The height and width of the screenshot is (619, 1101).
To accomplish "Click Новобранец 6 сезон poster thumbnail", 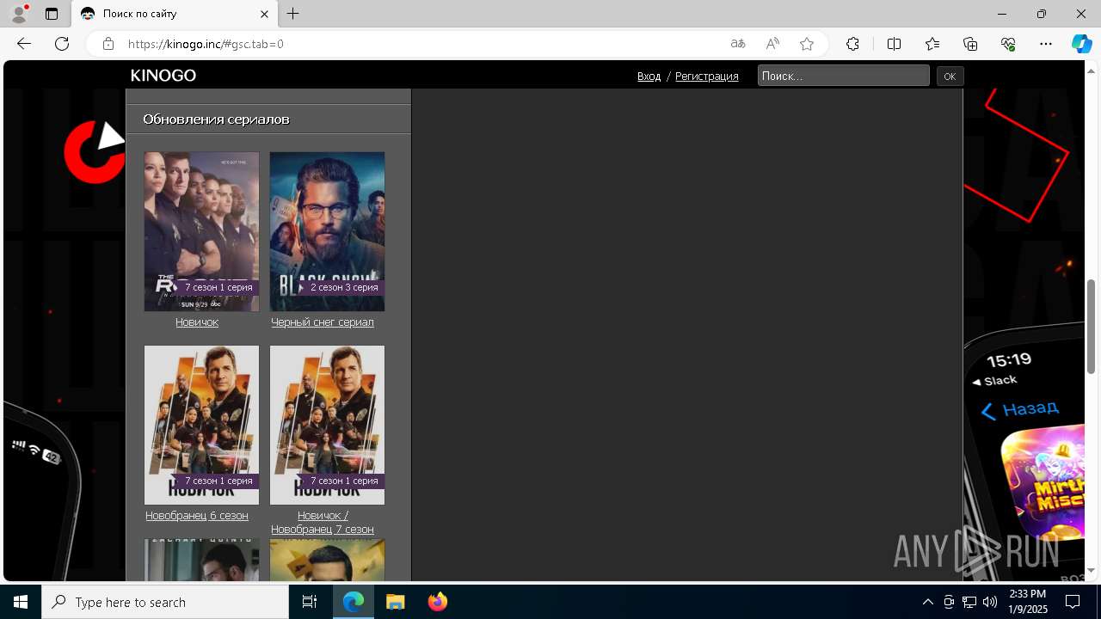I will tap(201, 425).
